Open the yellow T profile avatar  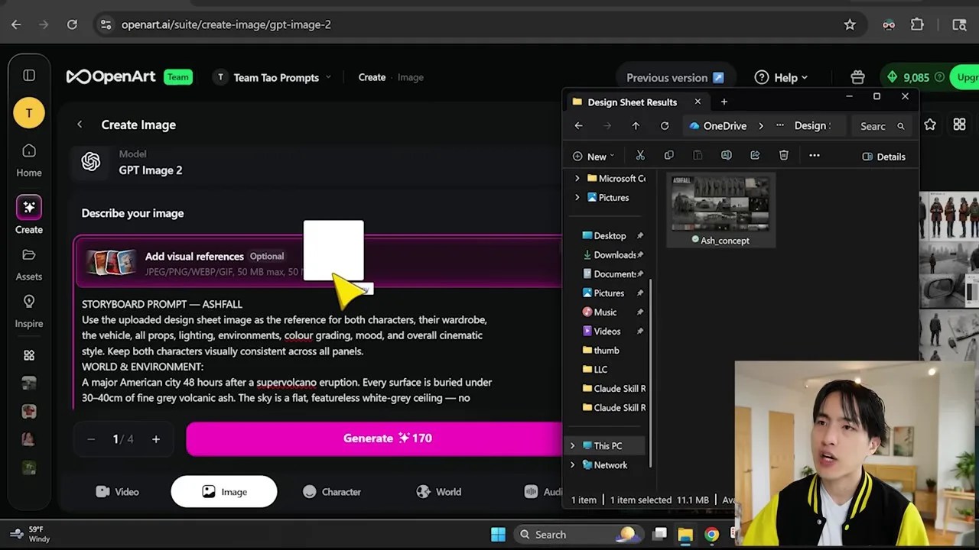29,113
